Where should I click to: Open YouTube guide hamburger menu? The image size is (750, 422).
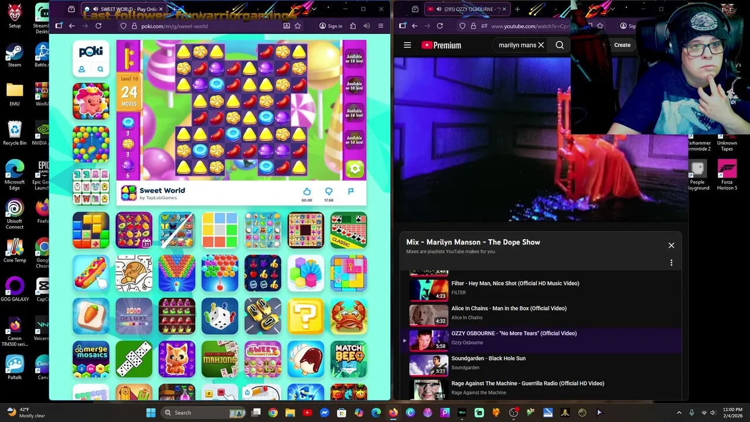click(x=407, y=45)
